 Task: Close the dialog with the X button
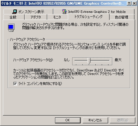pyautogui.click(x=134, y=3)
